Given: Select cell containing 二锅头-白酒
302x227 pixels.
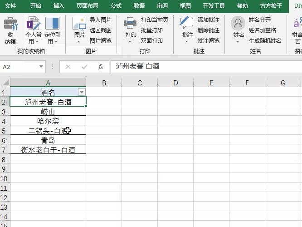Looking at the screenshot, I should (48, 131).
